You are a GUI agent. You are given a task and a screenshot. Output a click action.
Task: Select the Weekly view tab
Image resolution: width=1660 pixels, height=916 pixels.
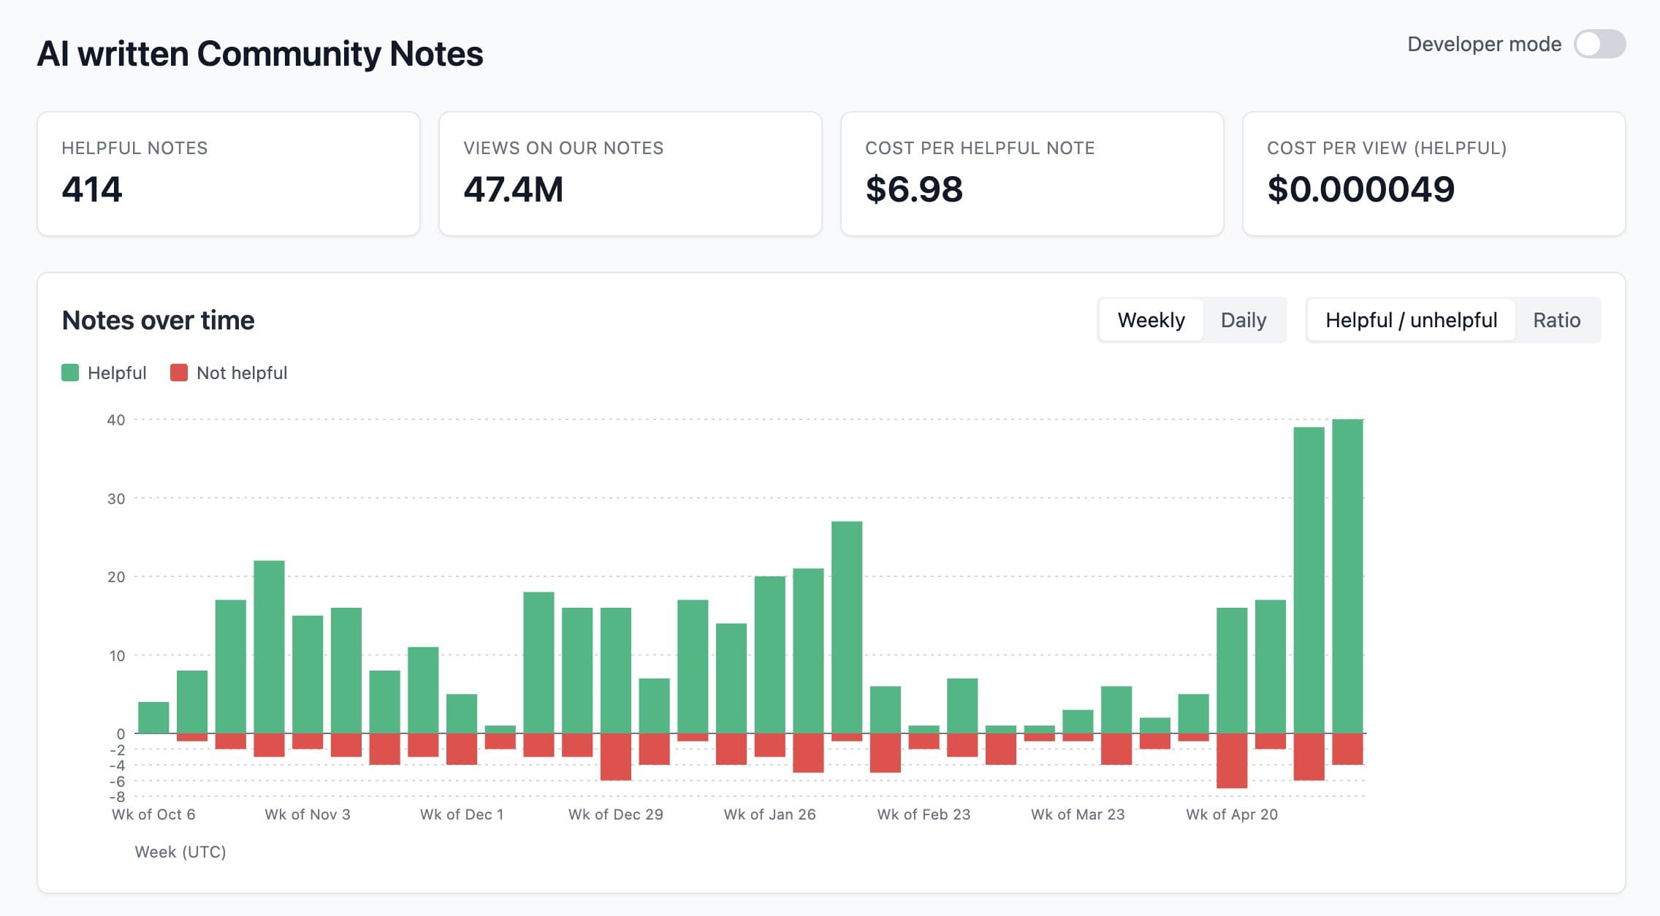pyautogui.click(x=1151, y=320)
